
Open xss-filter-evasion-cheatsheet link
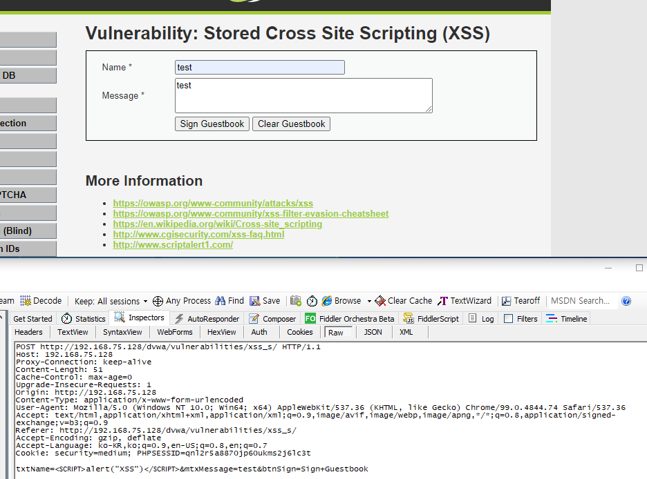pos(251,214)
